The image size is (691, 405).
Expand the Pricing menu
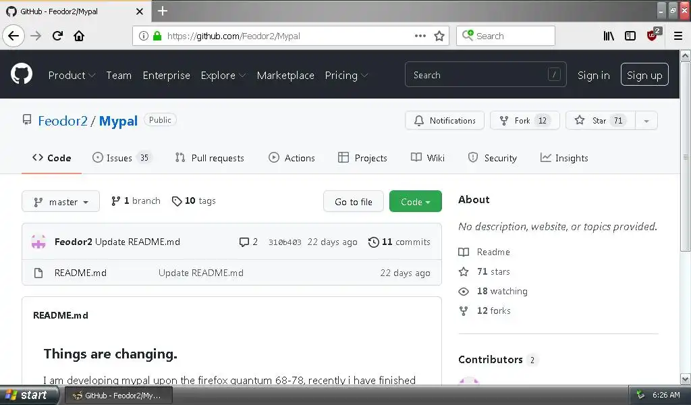pos(346,76)
